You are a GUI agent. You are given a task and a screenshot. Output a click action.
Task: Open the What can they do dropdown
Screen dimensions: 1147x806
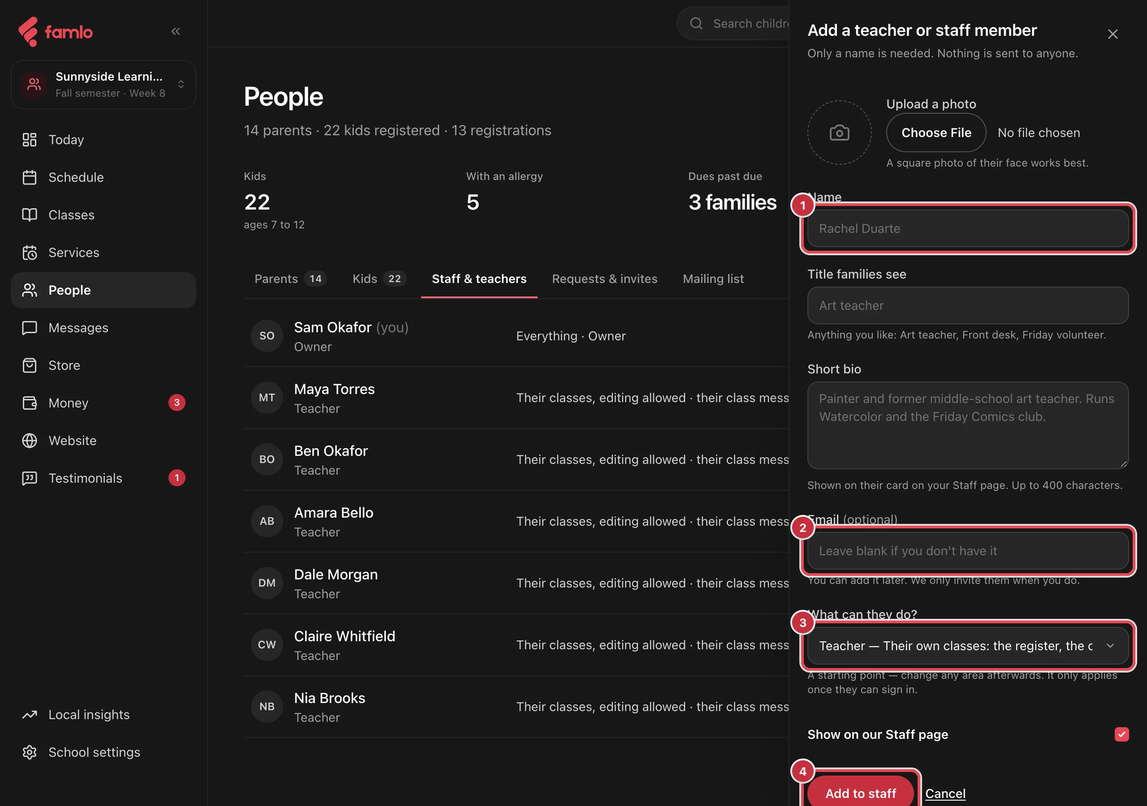968,646
